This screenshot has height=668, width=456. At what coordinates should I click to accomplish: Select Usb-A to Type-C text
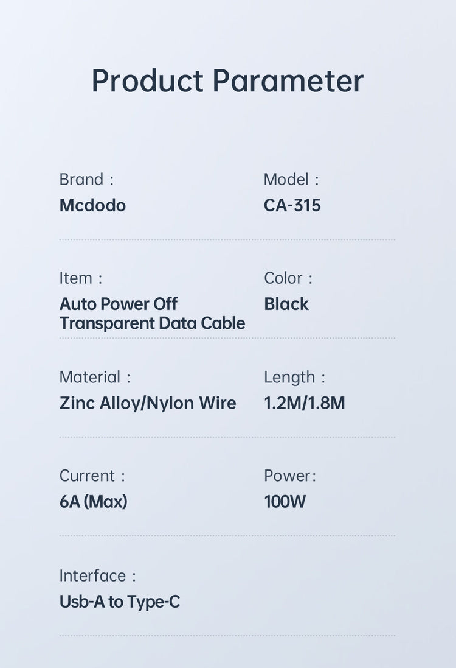pyautogui.click(x=120, y=602)
